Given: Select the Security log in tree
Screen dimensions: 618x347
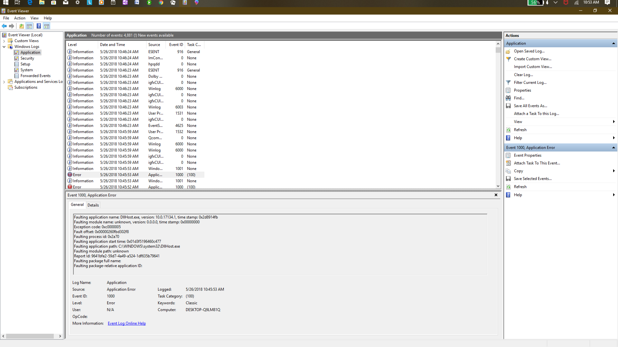Looking at the screenshot, I should [x=27, y=58].
